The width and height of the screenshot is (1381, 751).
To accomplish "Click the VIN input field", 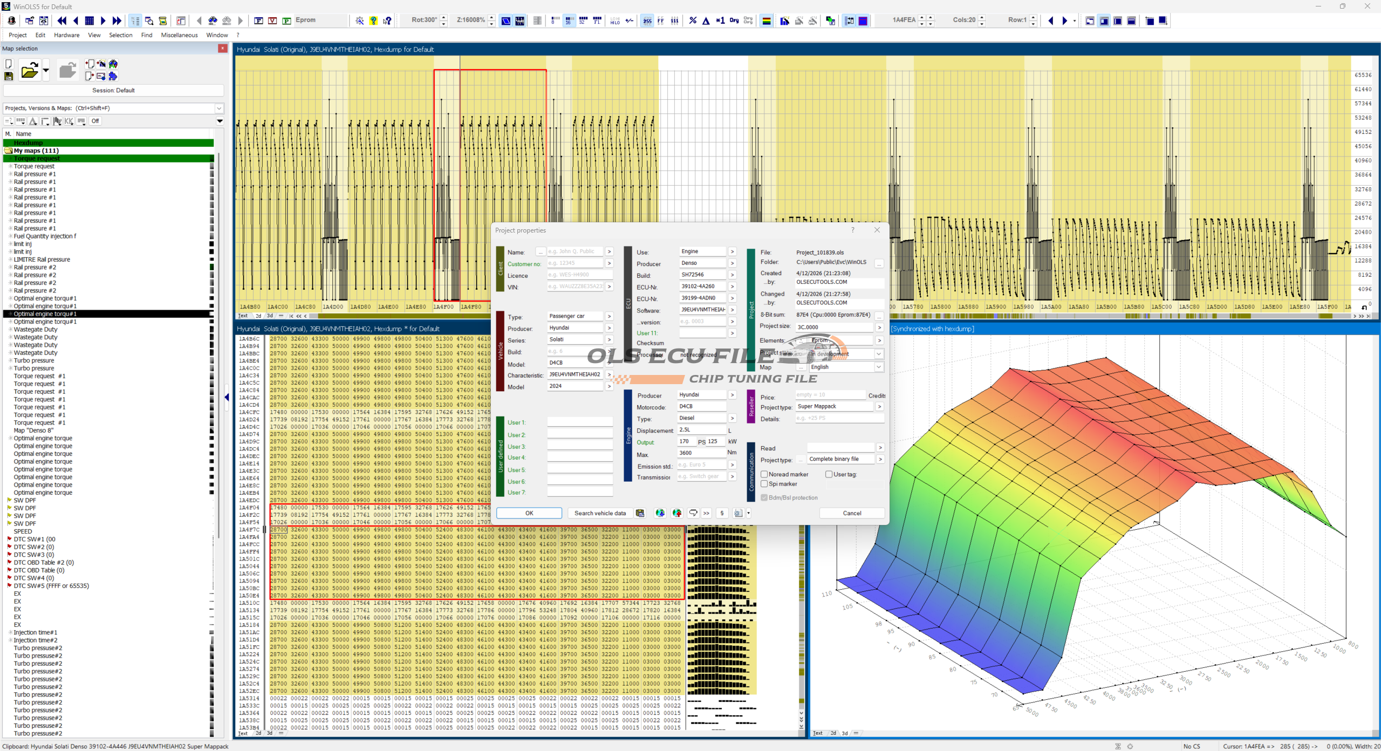I will pos(575,286).
